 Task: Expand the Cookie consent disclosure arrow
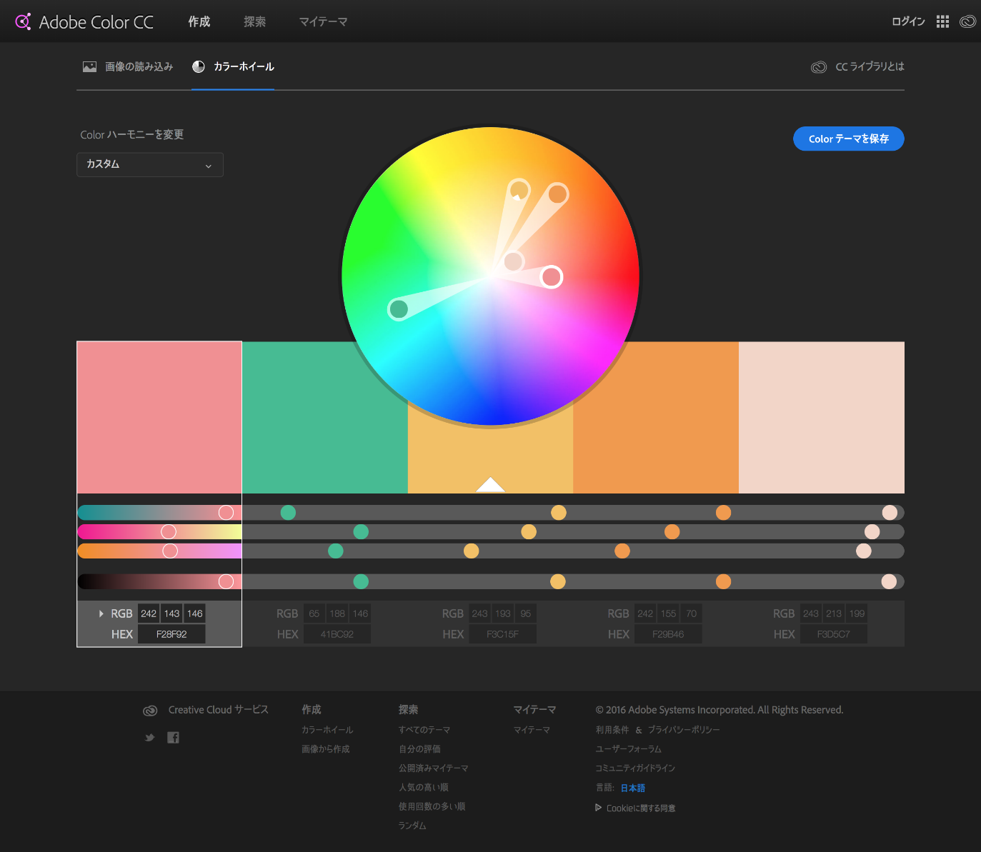coord(599,808)
